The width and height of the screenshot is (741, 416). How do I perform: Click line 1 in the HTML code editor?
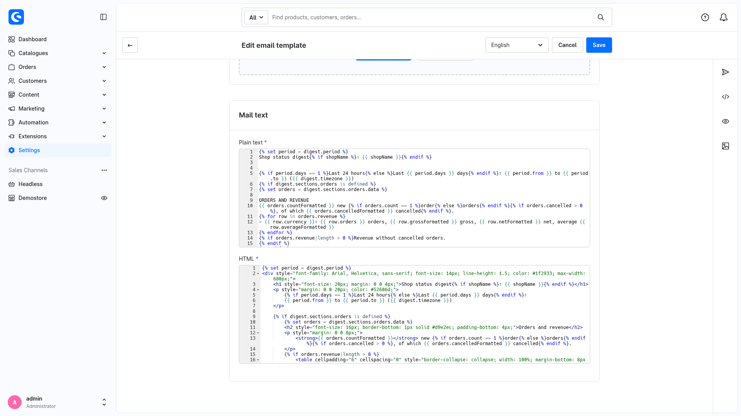pyautogui.click(x=306, y=268)
